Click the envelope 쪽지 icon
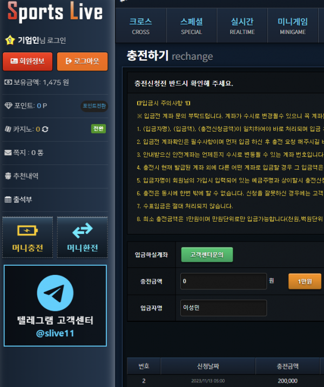This screenshot has width=324, height=387. click(8, 153)
